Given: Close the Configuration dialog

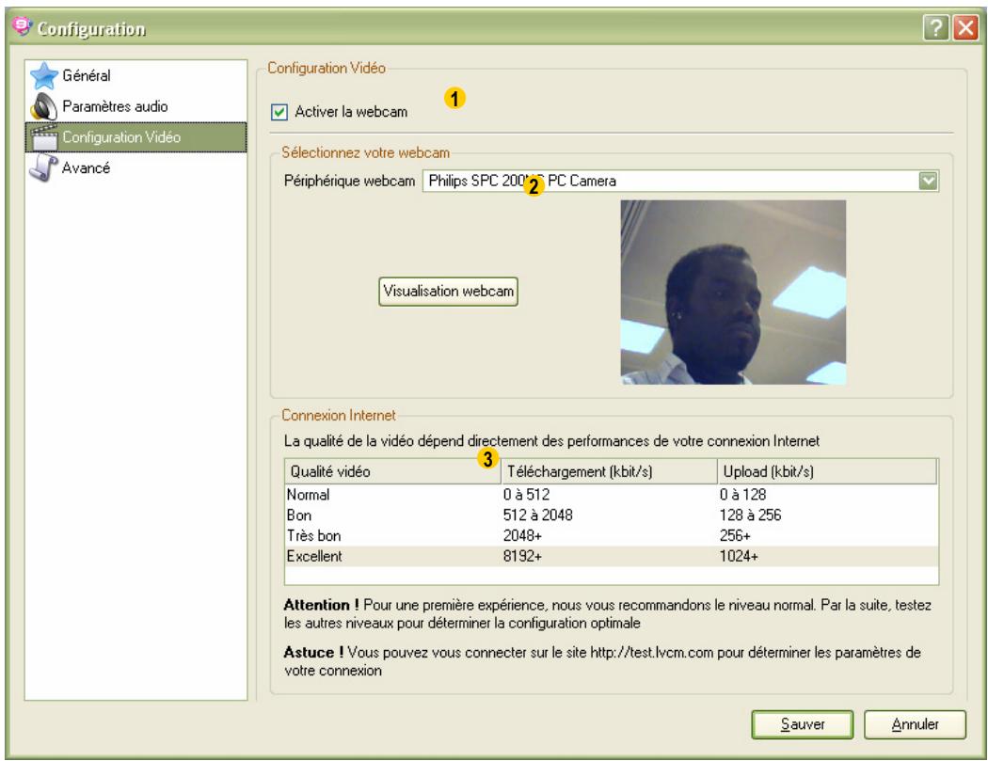Looking at the screenshot, I should click(965, 28).
